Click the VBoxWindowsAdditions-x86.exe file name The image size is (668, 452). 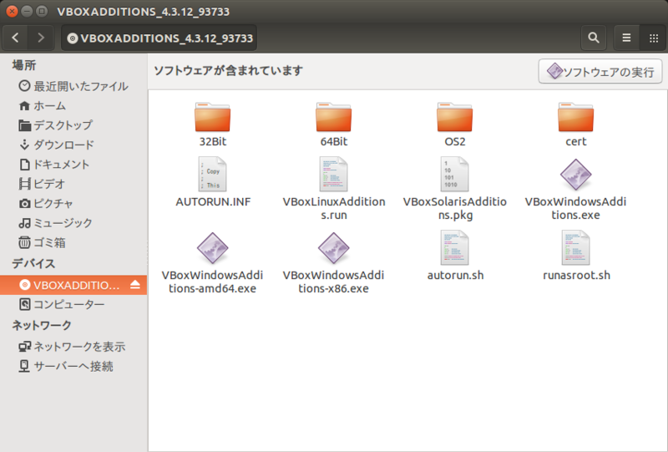(x=333, y=282)
